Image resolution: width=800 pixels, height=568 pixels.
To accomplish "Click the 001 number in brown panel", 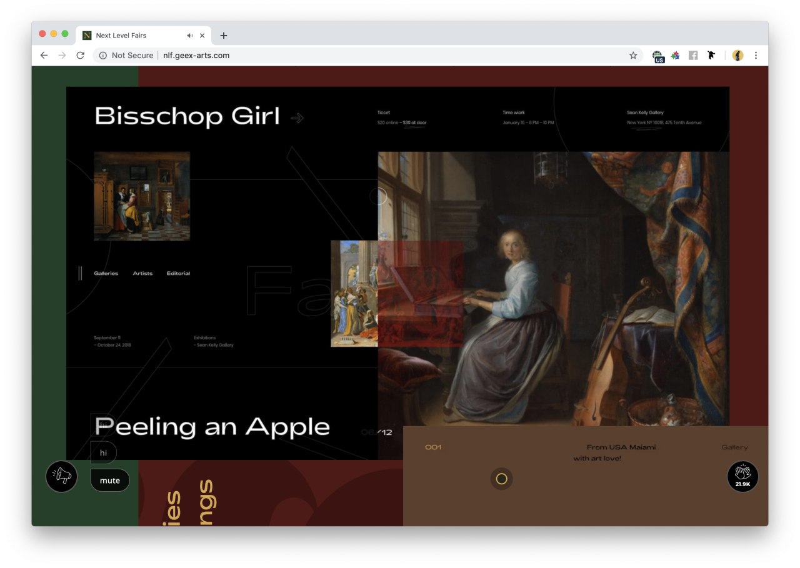I will point(433,447).
